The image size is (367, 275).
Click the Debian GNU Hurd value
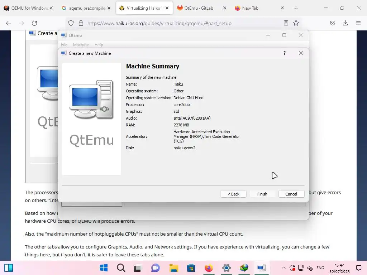189,98
